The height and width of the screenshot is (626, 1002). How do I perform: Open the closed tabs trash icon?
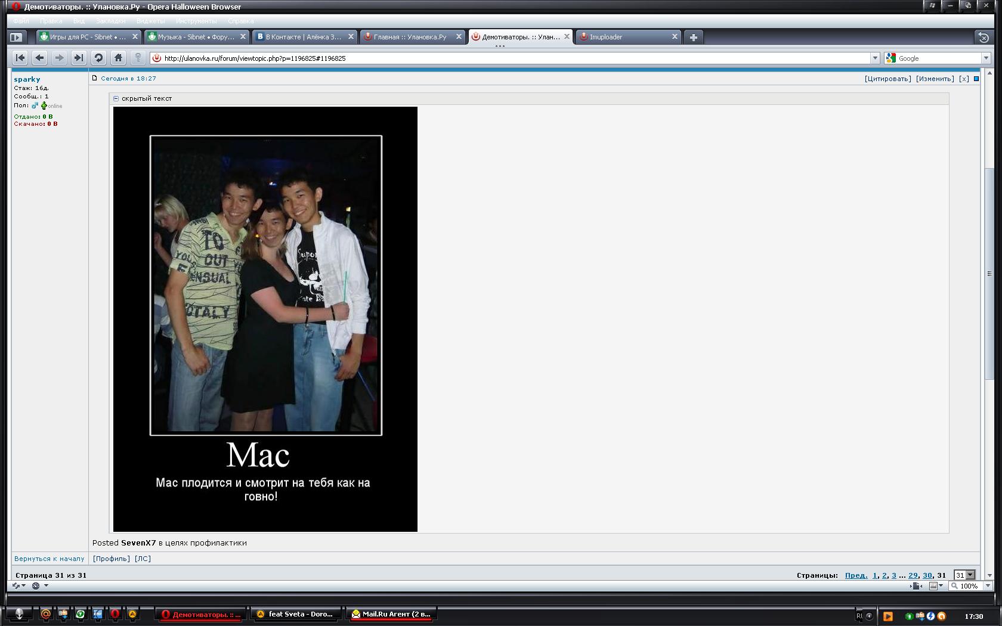(984, 37)
